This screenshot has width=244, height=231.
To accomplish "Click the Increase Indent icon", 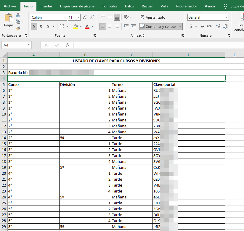I will coord(133,26).
